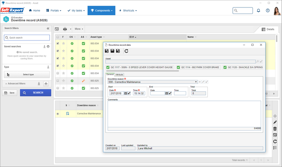This screenshot has height=167, width=282.
Task: Expand the More toolbar dropdown
Action: (x=79, y=29)
